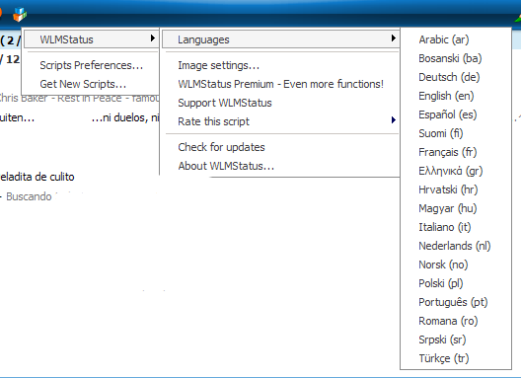The height and width of the screenshot is (378, 521).
Task: Choose Support WLMStatus
Action: pyautogui.click(x=281, y=103)
